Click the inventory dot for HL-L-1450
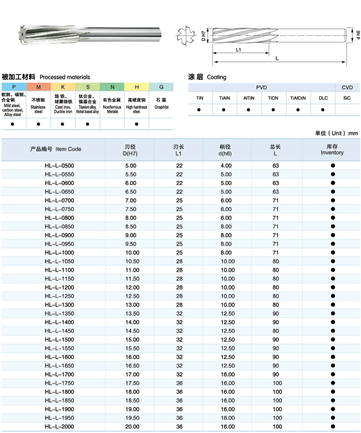Viewport: 361px width, 433px height. coord(333,331)
